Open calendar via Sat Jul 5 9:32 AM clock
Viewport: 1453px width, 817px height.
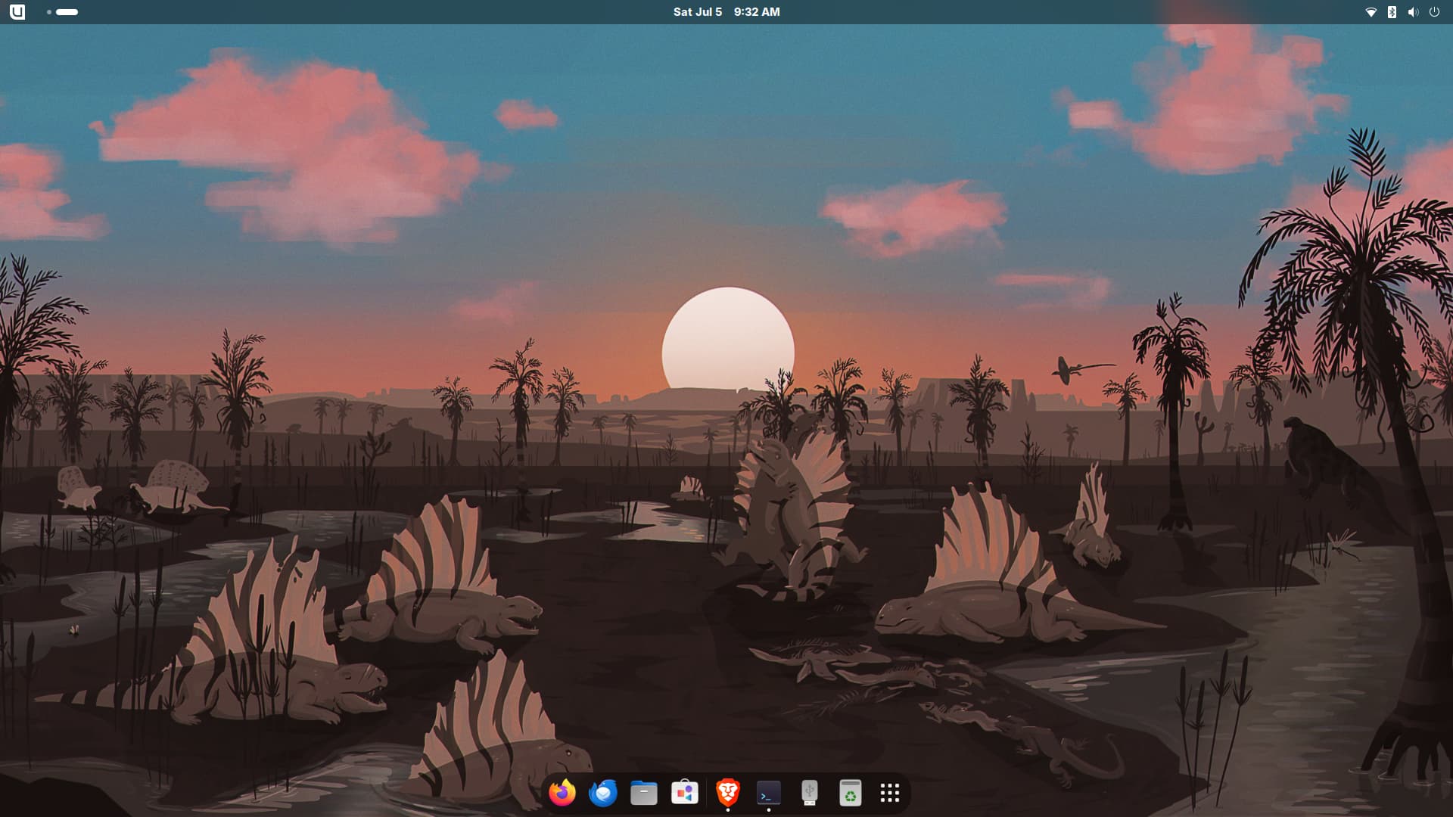click(x=726, y=12)
